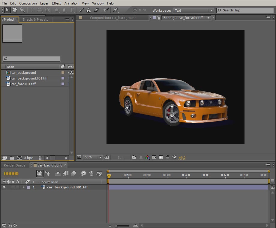Click the trash icon in Project panel
This screenshot has width=276, height=228.
tap(40, 158)
